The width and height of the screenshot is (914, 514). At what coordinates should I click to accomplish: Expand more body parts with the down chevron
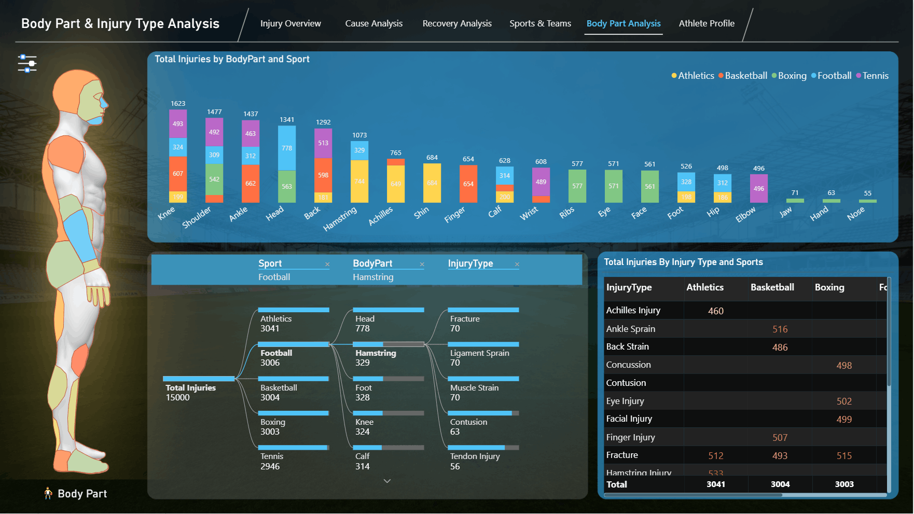coord(387,481)
